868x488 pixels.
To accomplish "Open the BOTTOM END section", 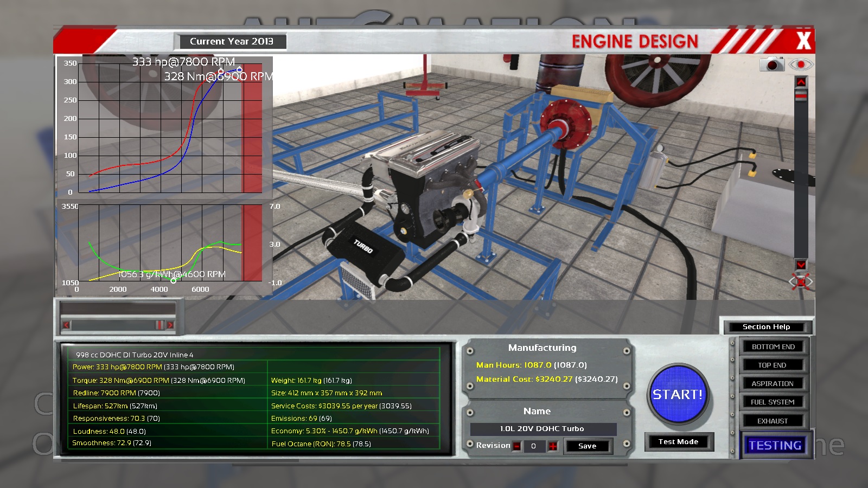I will point(773,347).
